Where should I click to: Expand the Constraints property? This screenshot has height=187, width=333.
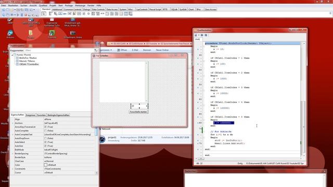(x=12, y=169)
